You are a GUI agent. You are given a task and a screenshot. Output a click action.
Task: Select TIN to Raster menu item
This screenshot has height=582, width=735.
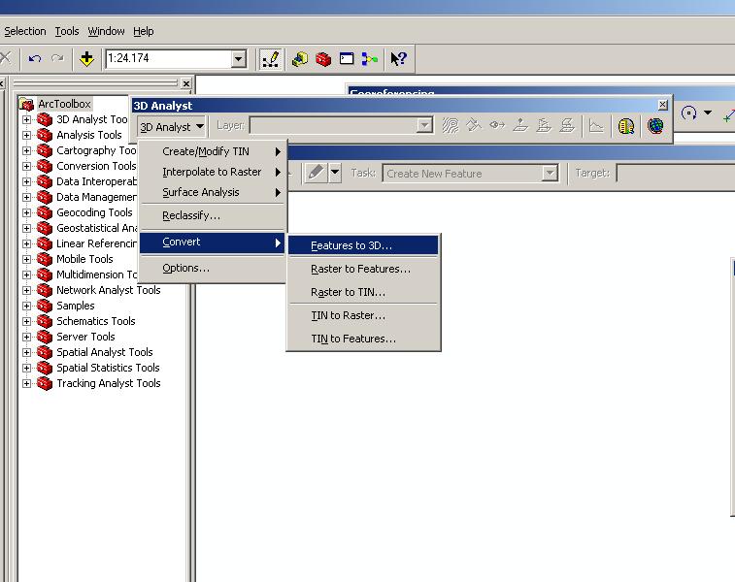point(363,315)
